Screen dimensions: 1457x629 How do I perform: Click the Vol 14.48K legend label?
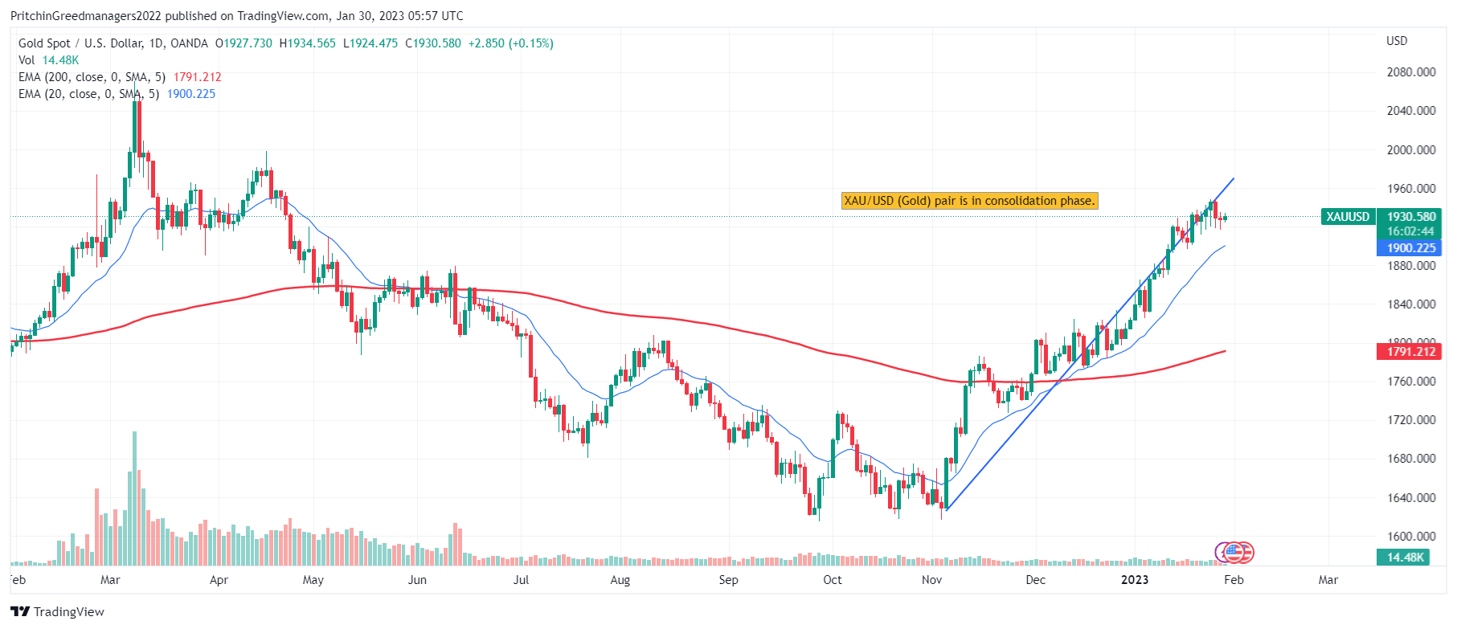click(x=48, y=60)
